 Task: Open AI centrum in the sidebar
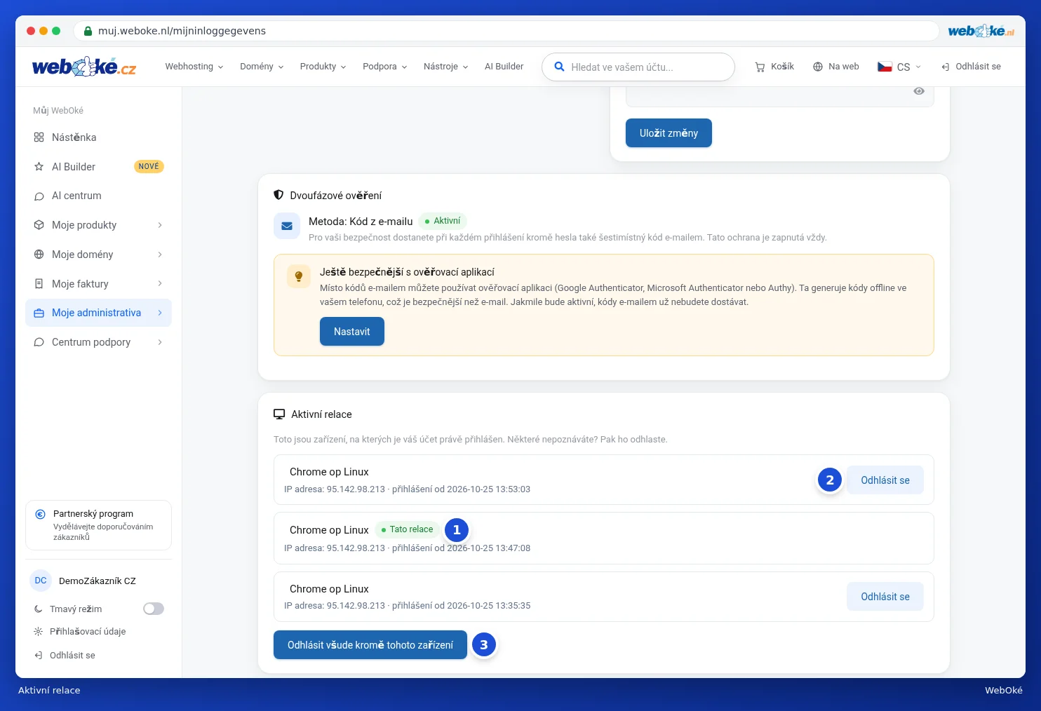(x=98, y=196)
